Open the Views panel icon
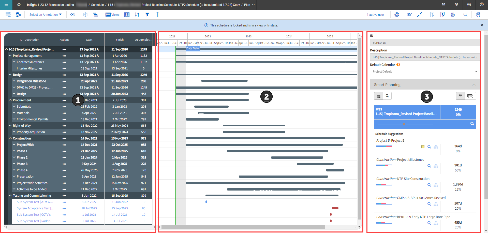 (108, 14)
